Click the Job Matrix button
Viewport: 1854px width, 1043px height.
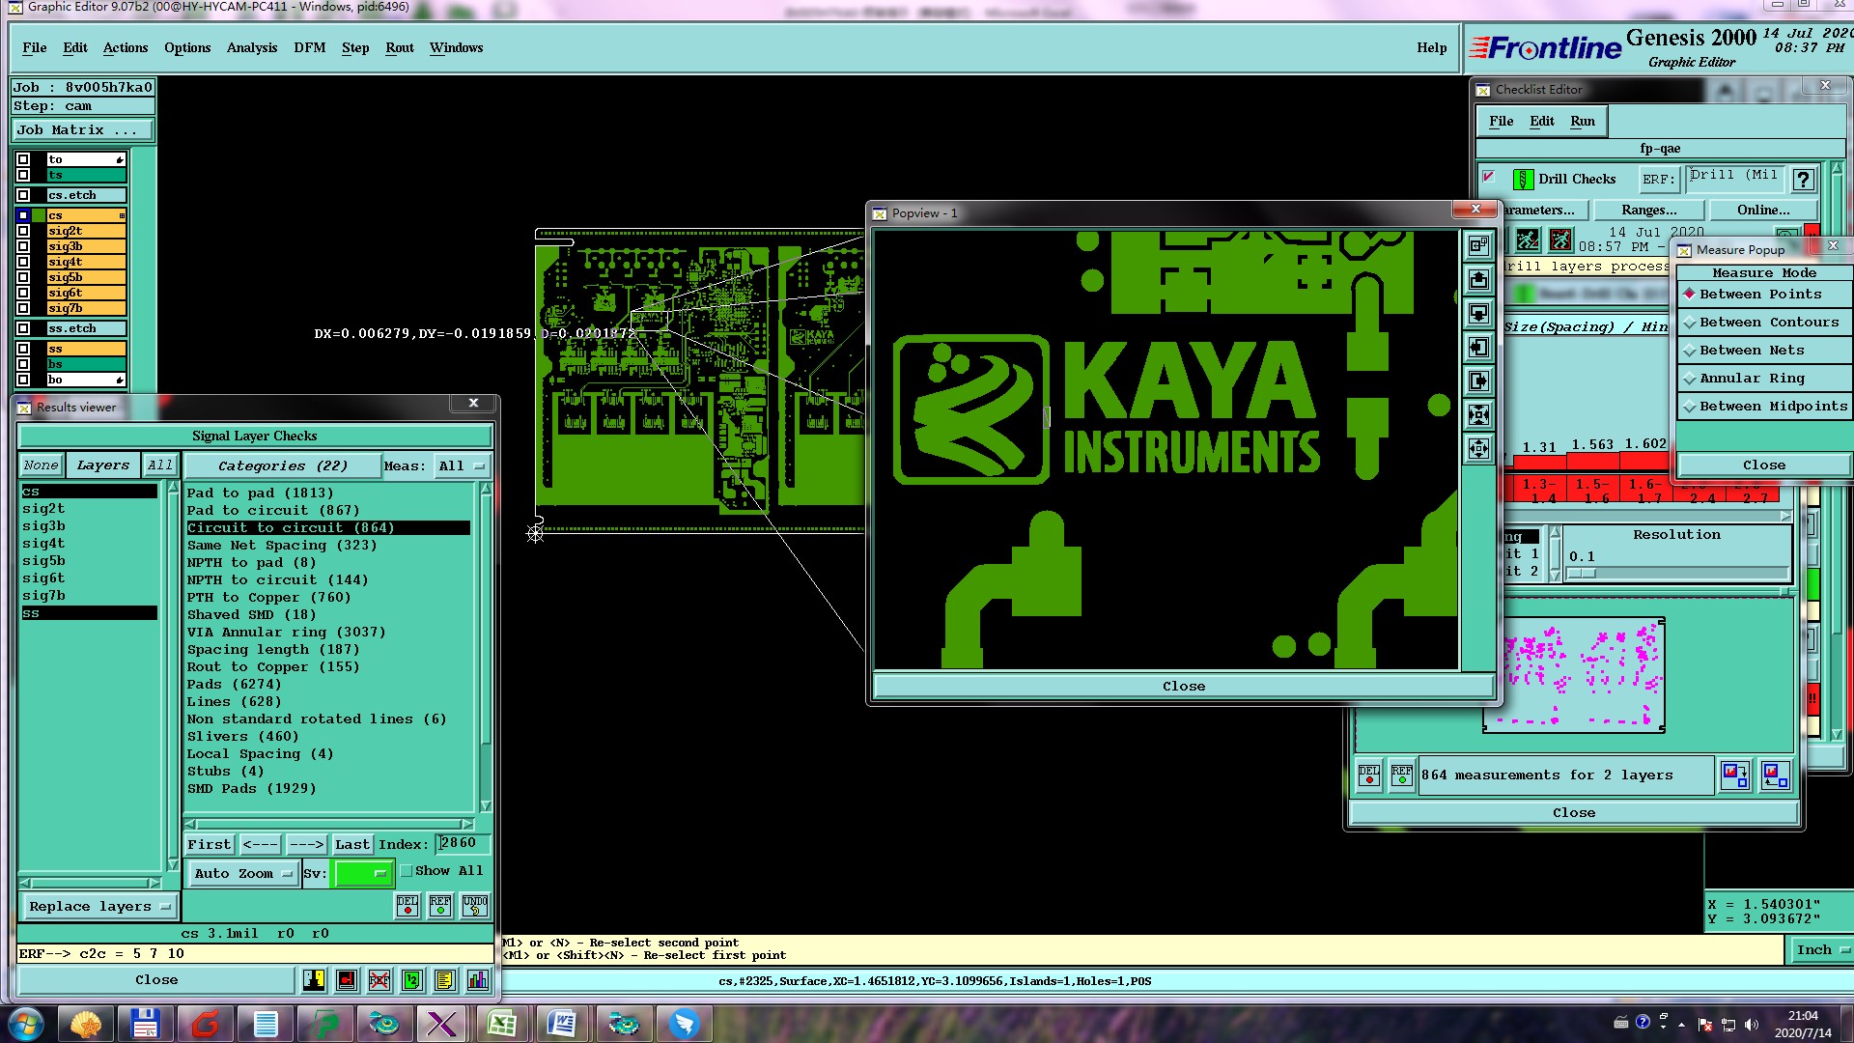click(82, 129)
